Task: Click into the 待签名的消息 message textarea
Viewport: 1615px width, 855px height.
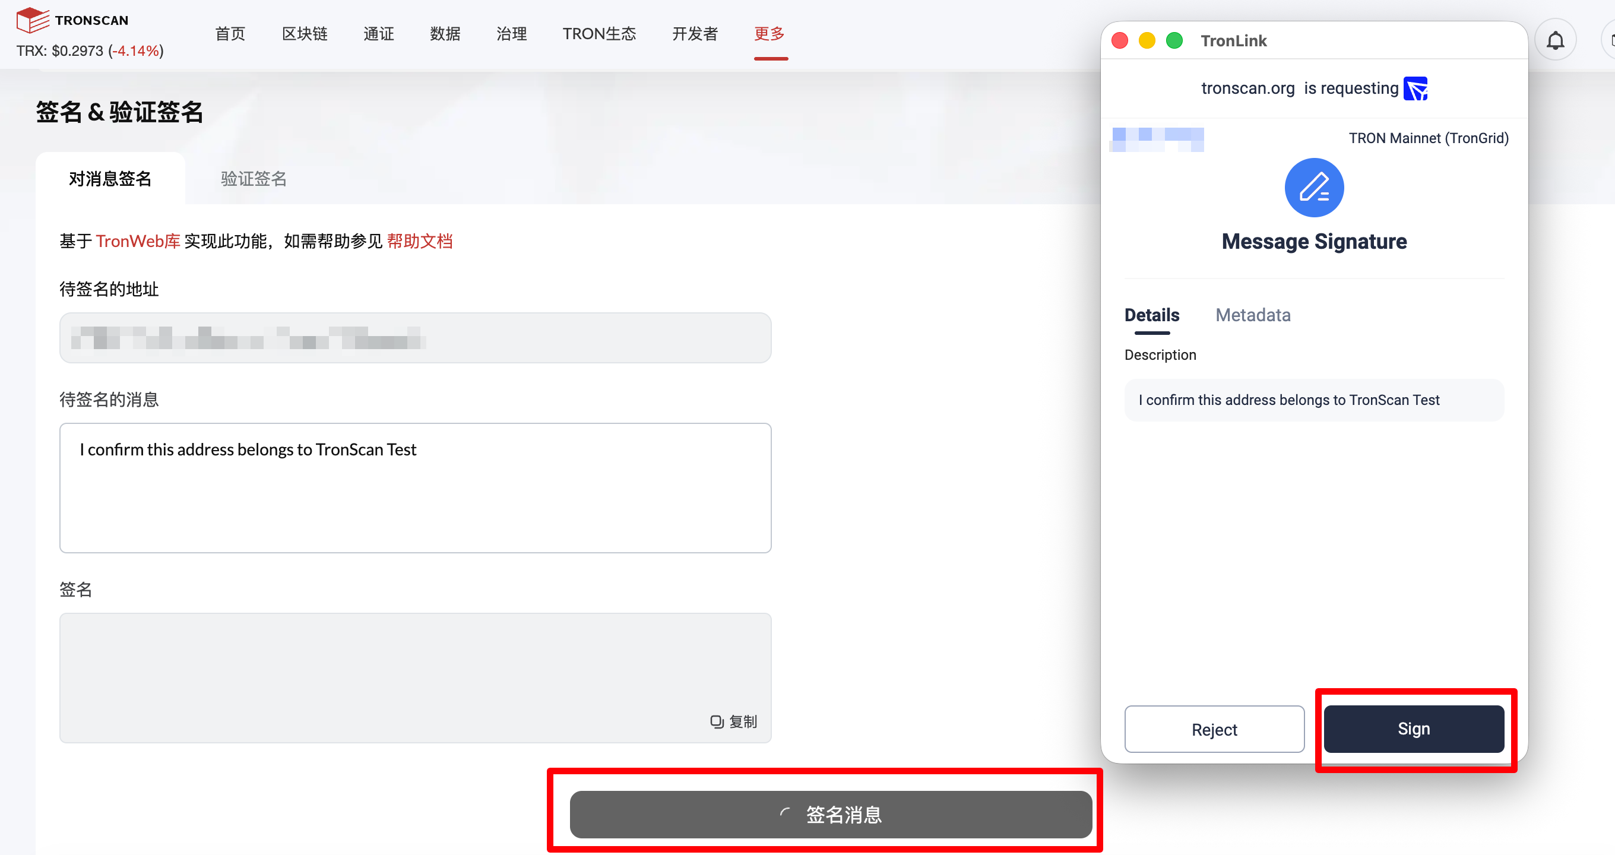Action: [415, 487]
